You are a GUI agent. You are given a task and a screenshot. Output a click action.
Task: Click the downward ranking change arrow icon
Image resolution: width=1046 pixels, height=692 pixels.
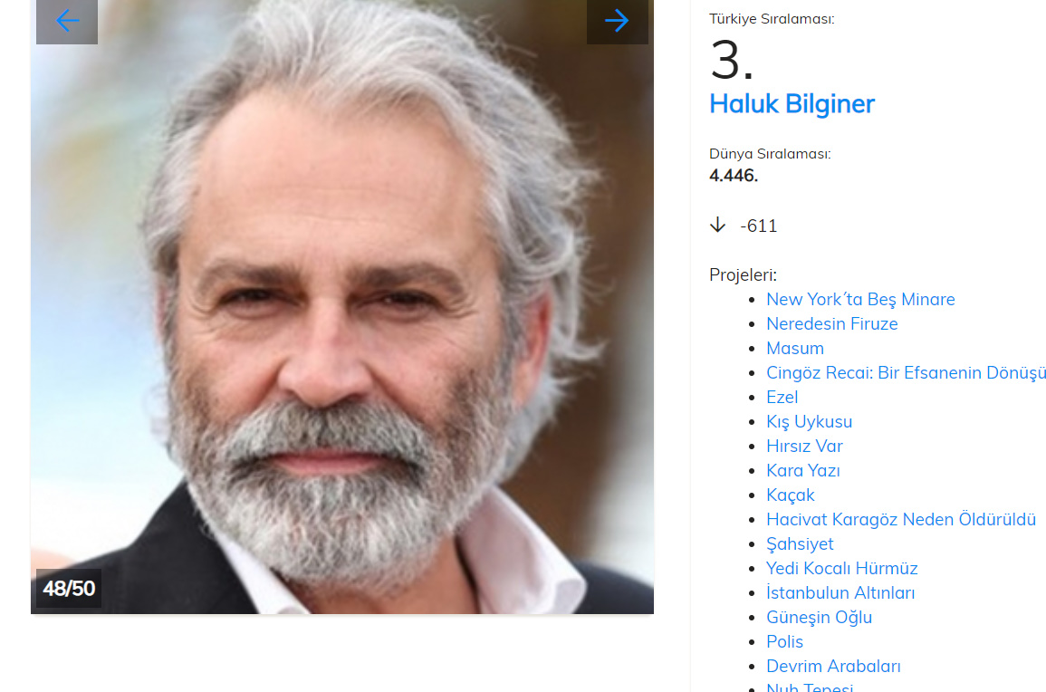coord(718,225)
